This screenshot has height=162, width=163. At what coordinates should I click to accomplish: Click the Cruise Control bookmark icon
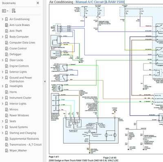[x=7, y=48]
